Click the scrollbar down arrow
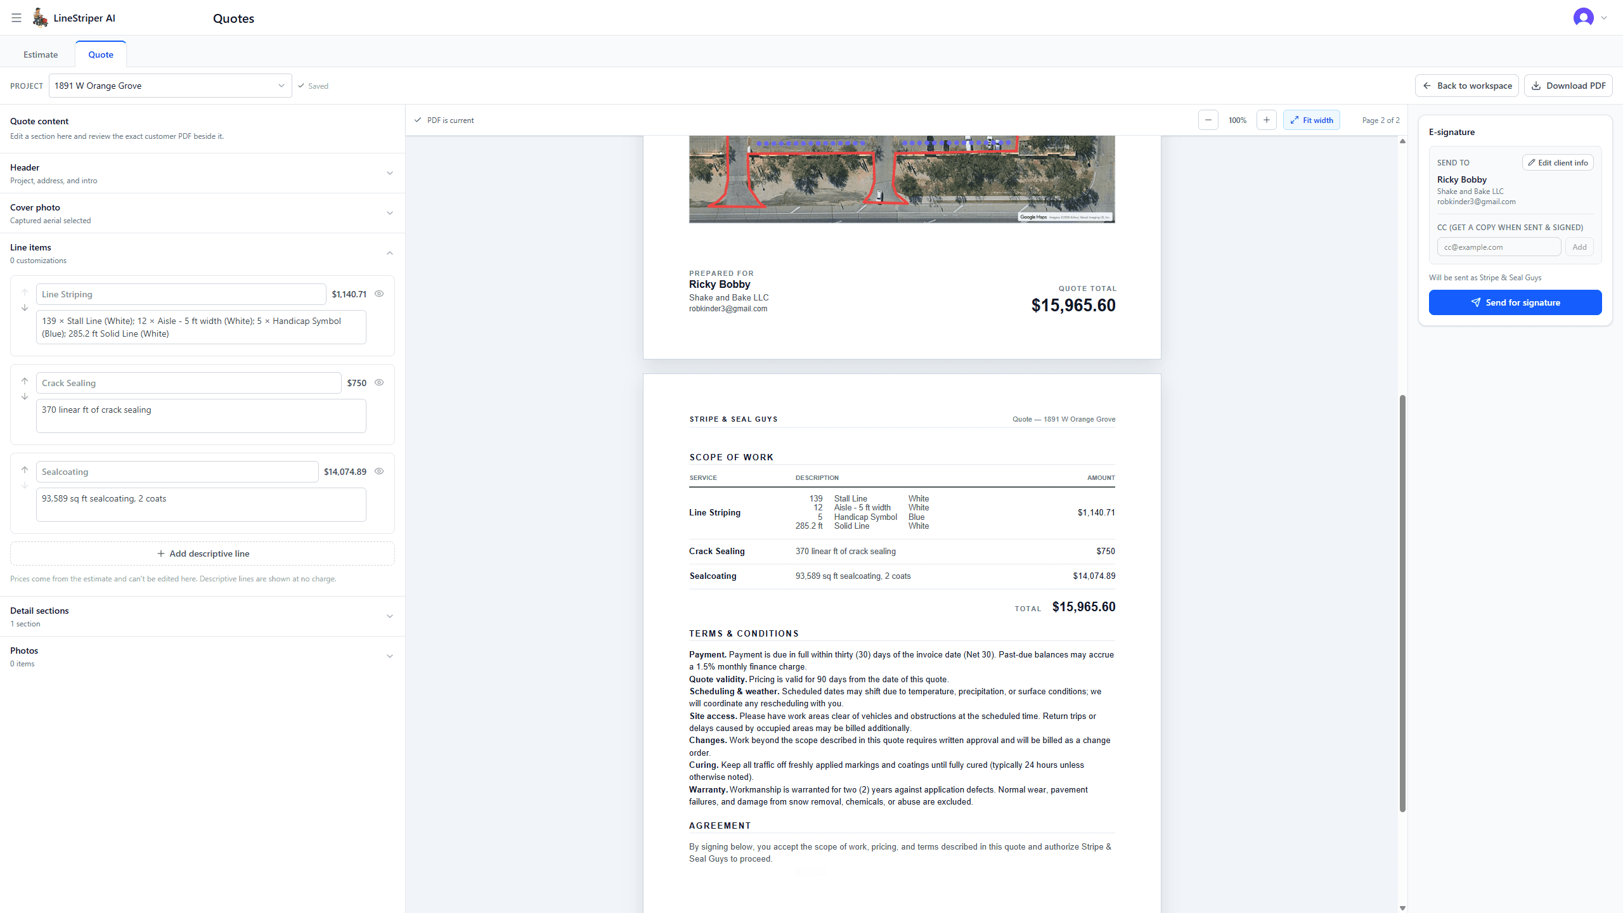The image size is (1623, 913). 1402,908
